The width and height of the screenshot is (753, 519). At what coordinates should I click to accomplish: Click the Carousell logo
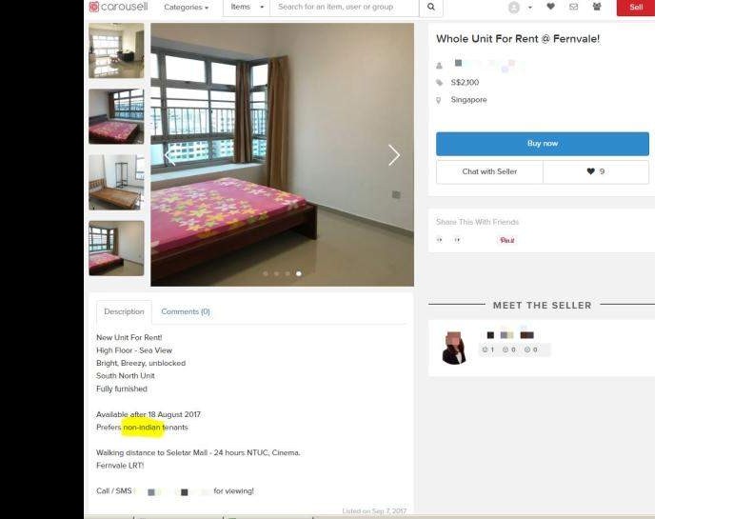coord(118,7)
